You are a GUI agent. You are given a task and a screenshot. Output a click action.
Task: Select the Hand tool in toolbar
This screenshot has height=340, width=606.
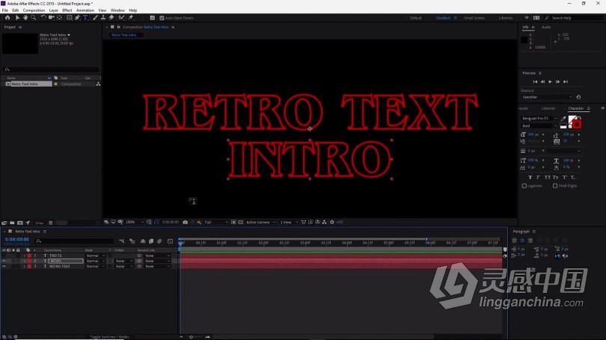point(25,17)
